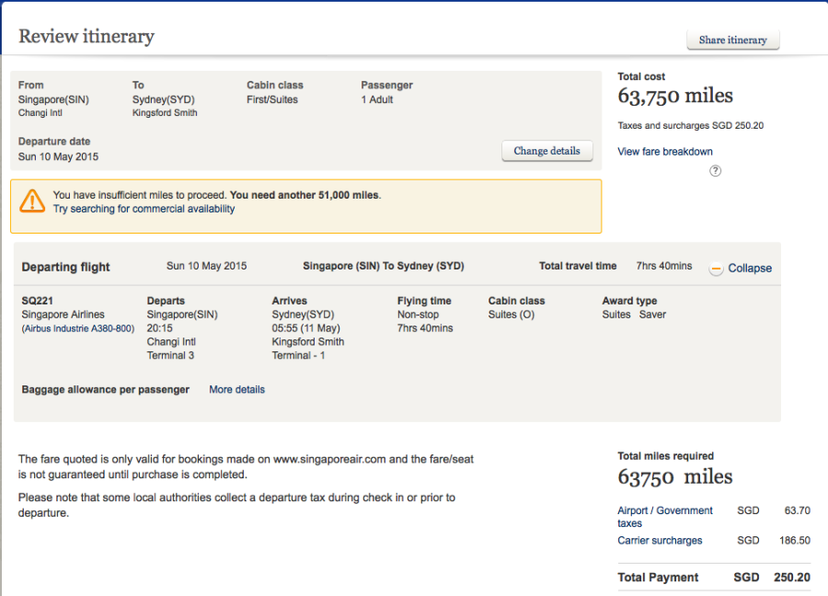This screenshot has height=596, width=828.
Task: Follow the commercial availability search link
Action: [x=144, y=209]
